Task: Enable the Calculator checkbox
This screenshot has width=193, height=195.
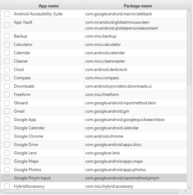Action: pyautogui.click(x=7, y=45)
